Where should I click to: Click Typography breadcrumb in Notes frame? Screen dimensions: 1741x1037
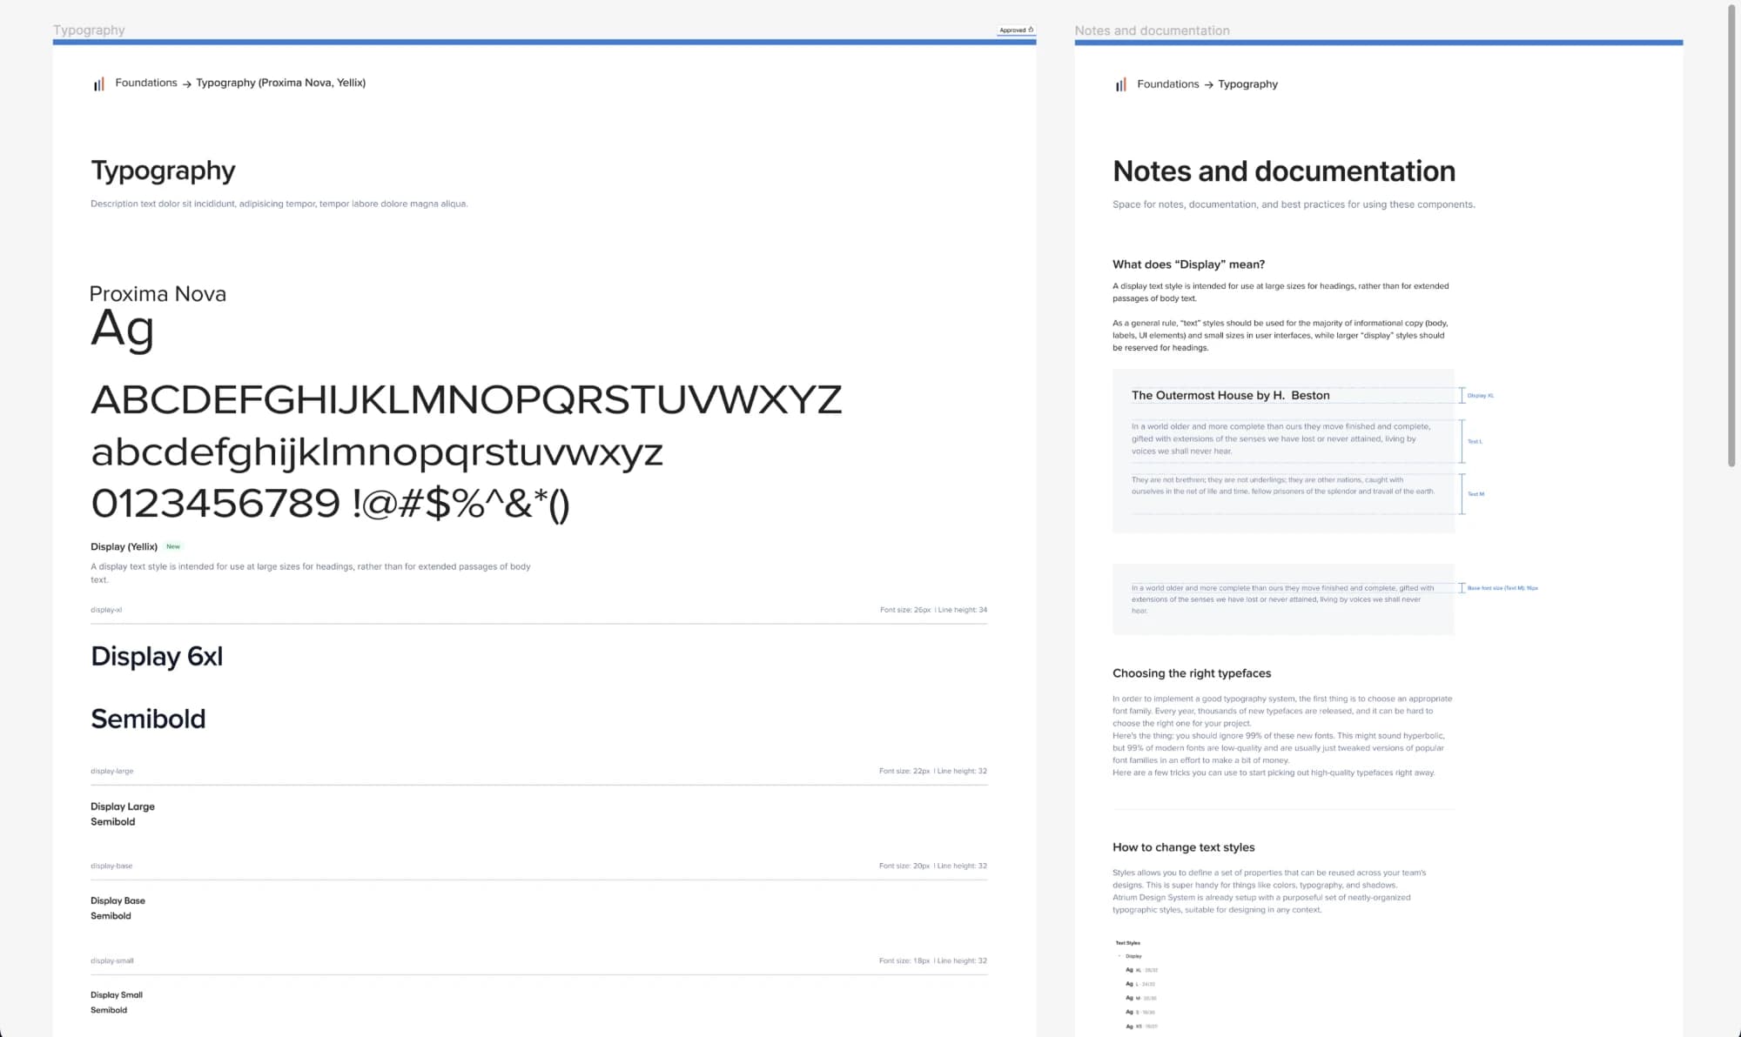[1247, 84]
